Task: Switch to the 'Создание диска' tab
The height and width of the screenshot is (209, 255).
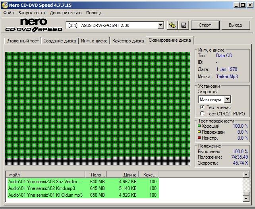Action: (x=60, y=41)
